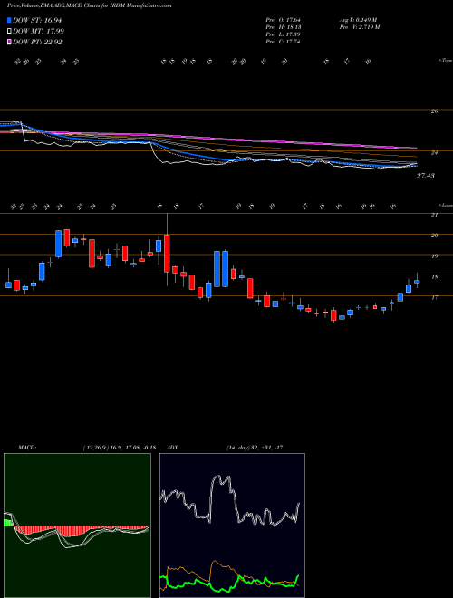This screenshot has height=598, width=453.
Task: Click the magenta DOW PT legend swatch
Action: click(x=10, y=42)
